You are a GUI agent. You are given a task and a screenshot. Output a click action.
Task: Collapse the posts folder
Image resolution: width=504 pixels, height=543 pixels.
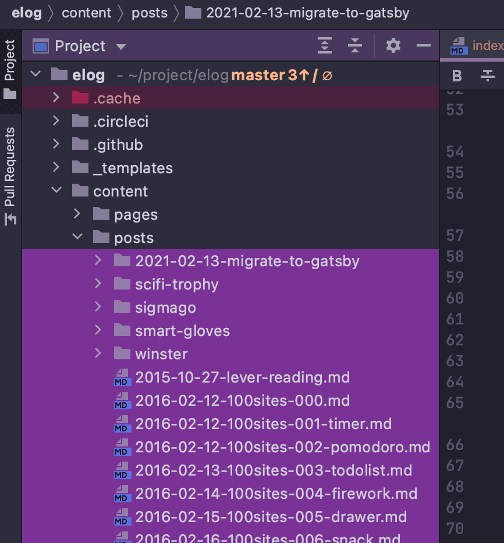tap(77, 237)
